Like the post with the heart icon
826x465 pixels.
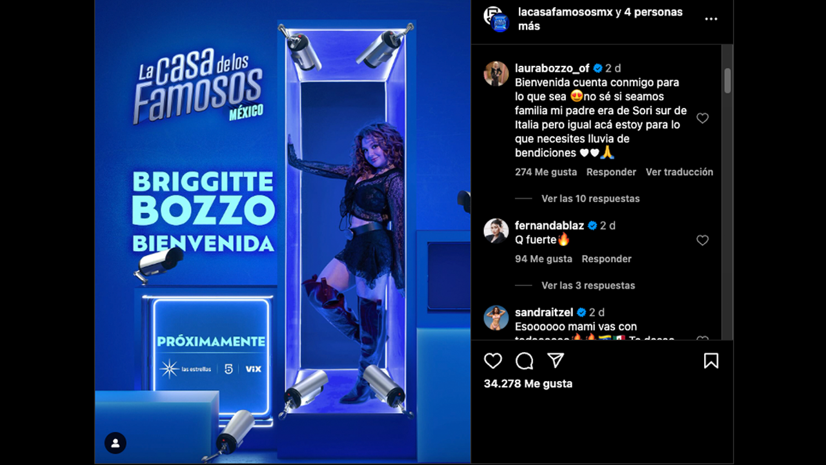(x=493, y=360)
